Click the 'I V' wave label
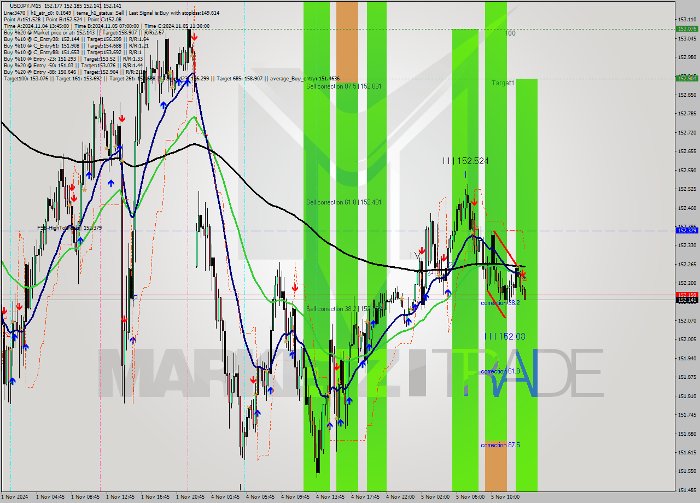Image resolution: width=700 pixels, height=503 pixels. 416,255
